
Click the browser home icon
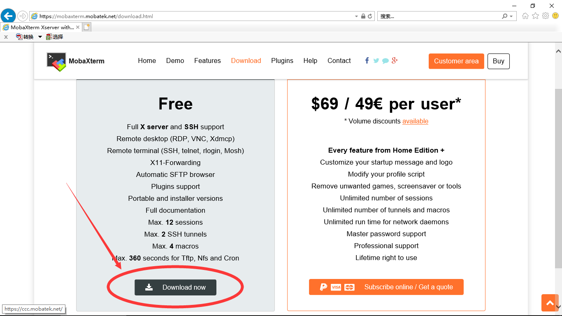[x=525, y=16]
